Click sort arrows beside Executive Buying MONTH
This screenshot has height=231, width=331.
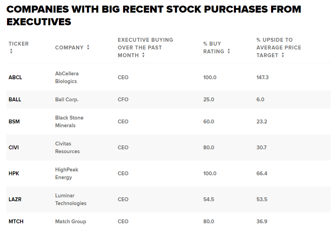pos(143,55)
